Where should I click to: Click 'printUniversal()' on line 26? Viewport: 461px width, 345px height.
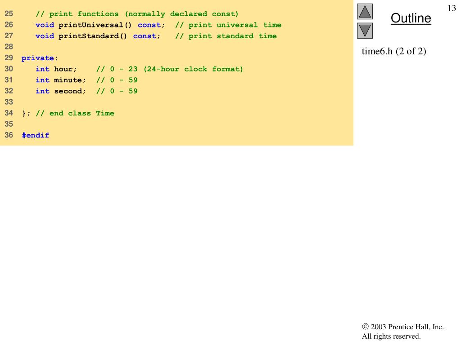click(x=95, y=25)
